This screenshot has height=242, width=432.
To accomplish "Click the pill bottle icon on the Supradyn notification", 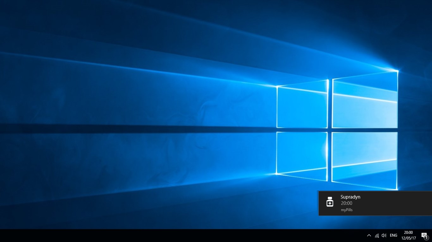I will [330, 202].
